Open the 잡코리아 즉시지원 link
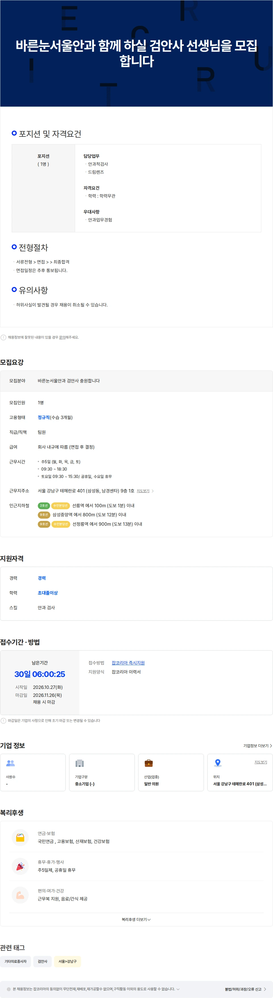 tap(128, 663)
